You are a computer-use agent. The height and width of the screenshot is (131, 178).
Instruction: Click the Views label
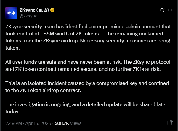(76, 123)
